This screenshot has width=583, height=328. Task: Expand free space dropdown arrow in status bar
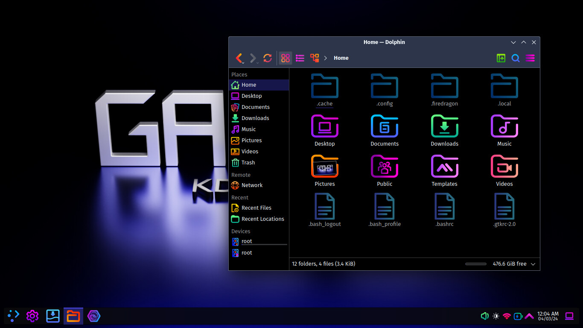coord(533,264)
